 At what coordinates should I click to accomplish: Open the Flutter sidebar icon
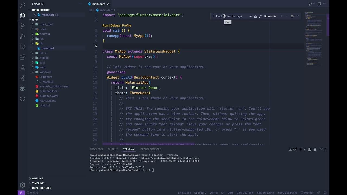[23, 78]
